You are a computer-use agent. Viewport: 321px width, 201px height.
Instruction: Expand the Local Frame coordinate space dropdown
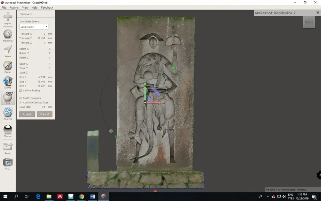(34, 27)
